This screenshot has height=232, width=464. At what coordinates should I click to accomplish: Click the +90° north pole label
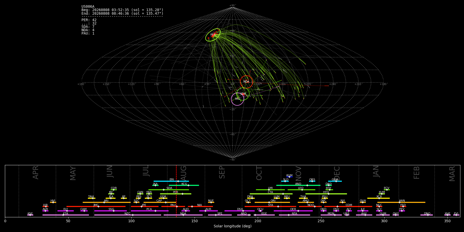[x=233, y=6]
